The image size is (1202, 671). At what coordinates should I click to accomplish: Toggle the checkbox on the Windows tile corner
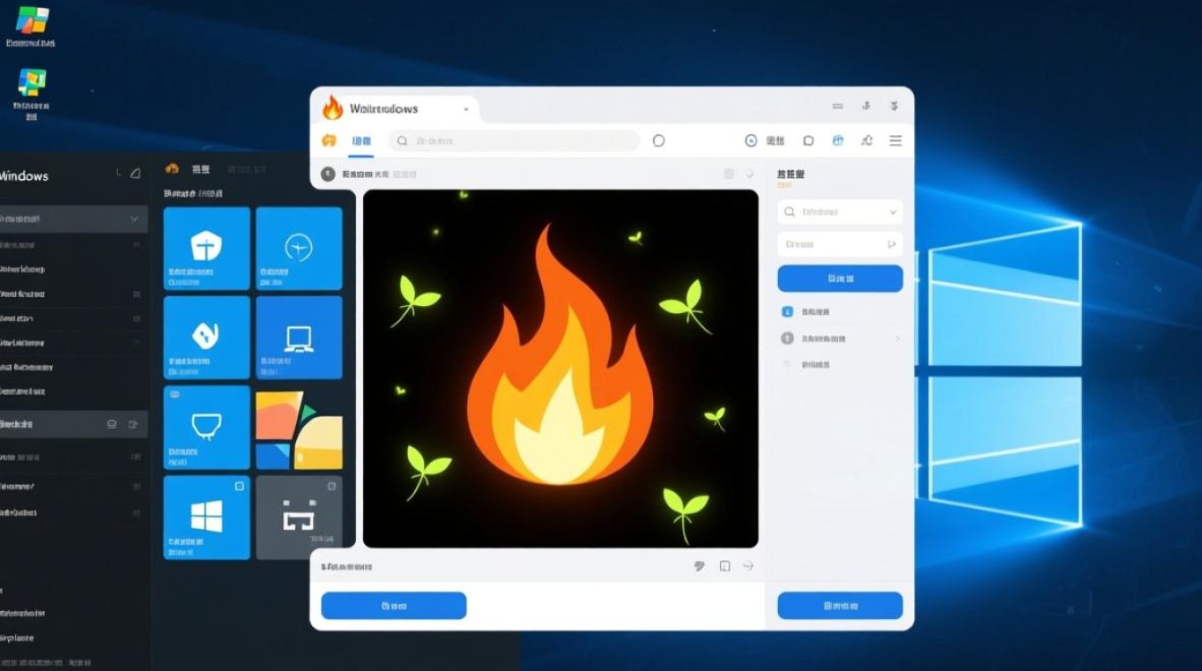(240, 487)
